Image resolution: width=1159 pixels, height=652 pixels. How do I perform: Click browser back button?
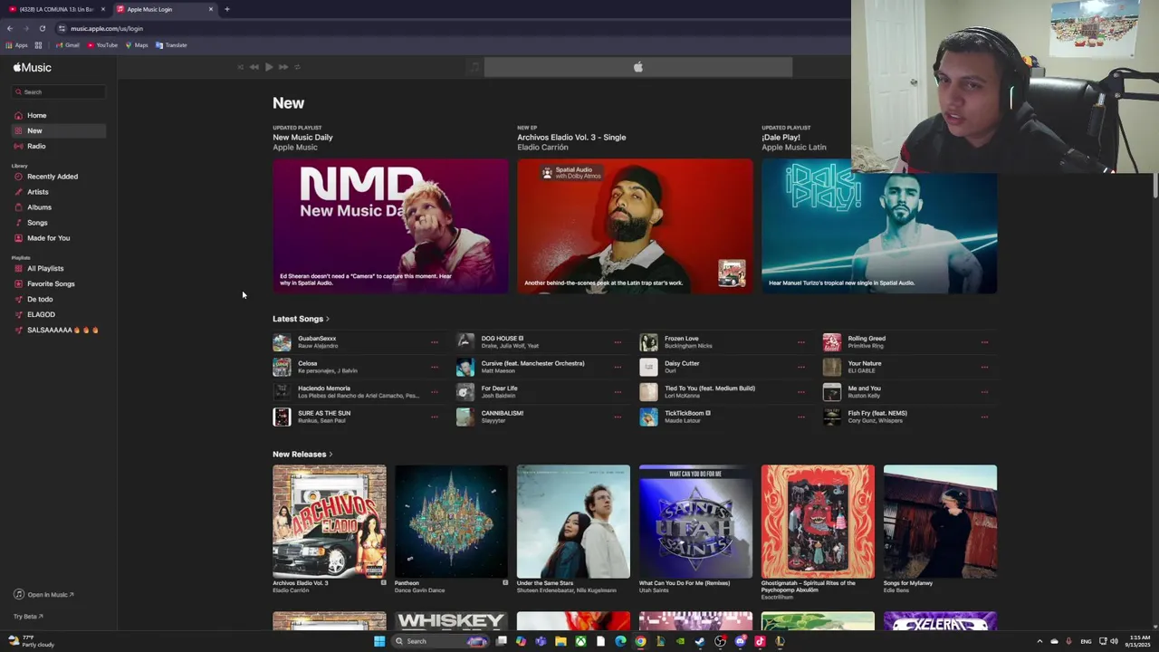(10, 28)
